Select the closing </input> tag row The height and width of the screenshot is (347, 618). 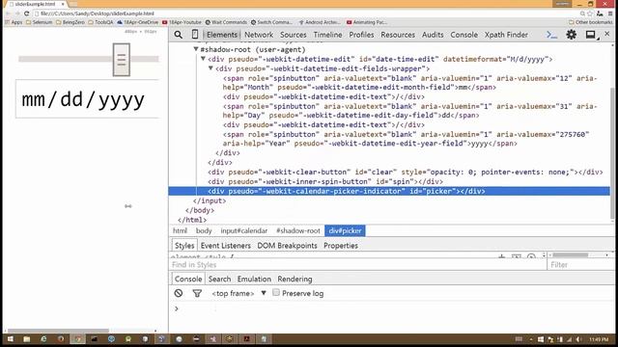tap(210, 200)
